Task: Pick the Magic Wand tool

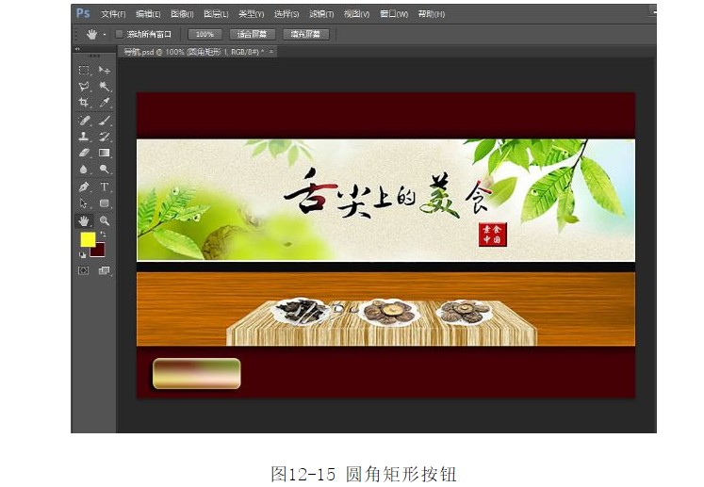Action: tap(105, 87)
